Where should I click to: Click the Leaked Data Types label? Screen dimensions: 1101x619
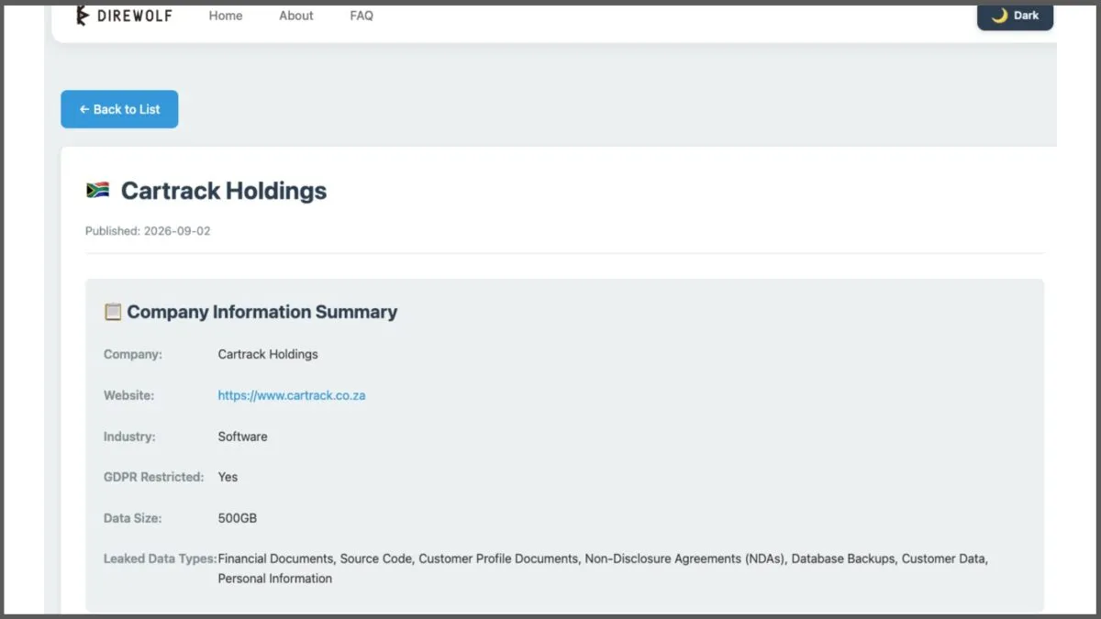point(161,558)
